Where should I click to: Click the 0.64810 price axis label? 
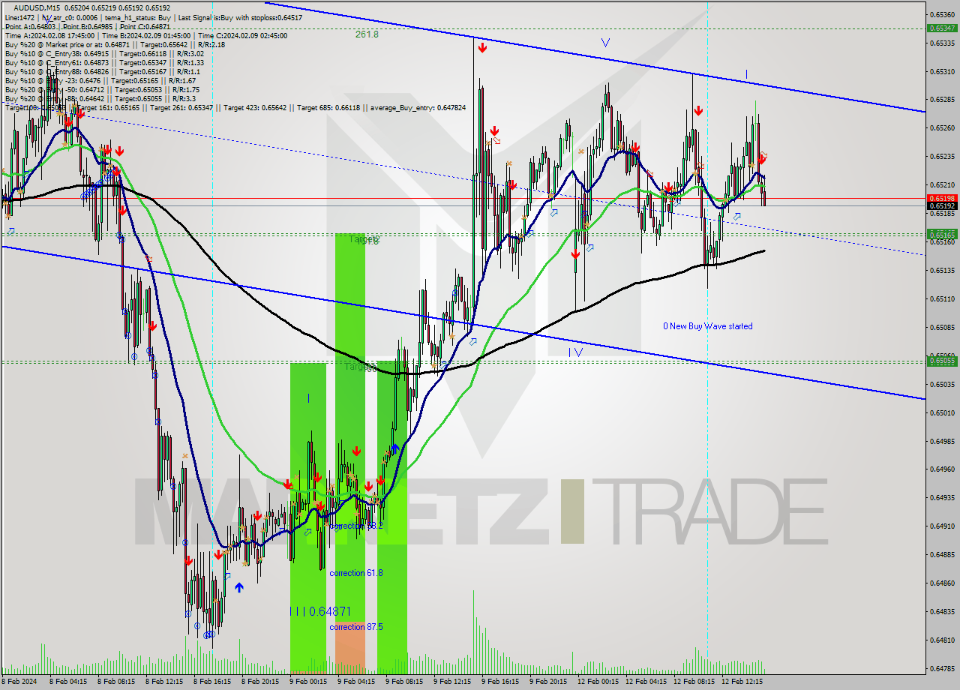943,640
